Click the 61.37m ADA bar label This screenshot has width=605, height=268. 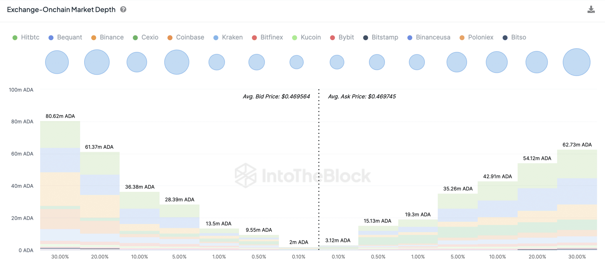point(99,147)
